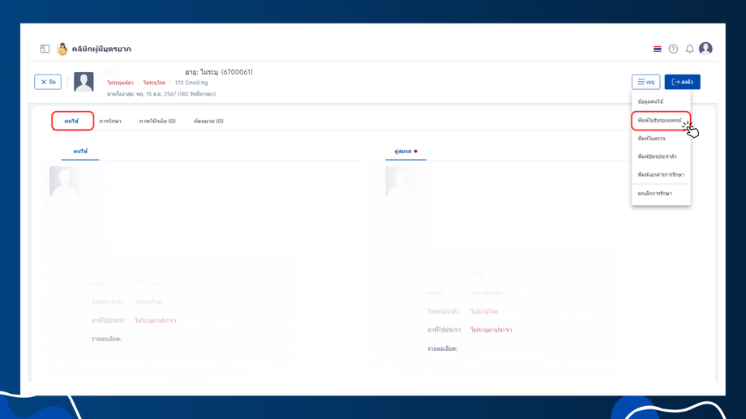Image resolution: width=746 pixels, height=419 pixels.
Task: Switch to การรักษา tab
Action: coord(110,122)
